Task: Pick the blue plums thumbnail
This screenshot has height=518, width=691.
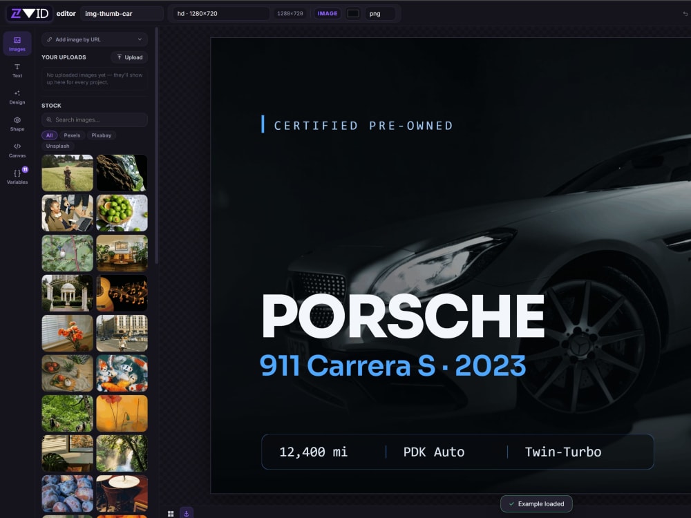Action: point(68,493)
